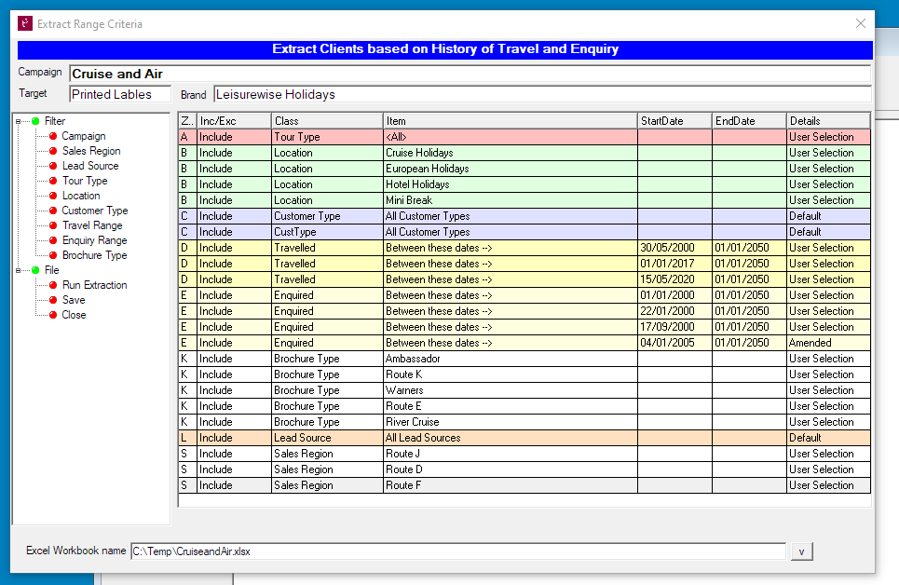The width and height of the screenshot is (899, 585).
Task: Click the StartDate column header
Action: (674, 121)
